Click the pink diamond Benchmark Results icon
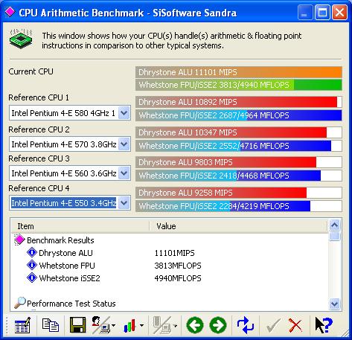Image resolution: width=352 pixels, height=340 pixels. point(19,240)
